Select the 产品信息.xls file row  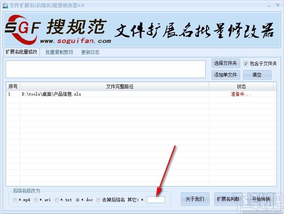point(141,94)
